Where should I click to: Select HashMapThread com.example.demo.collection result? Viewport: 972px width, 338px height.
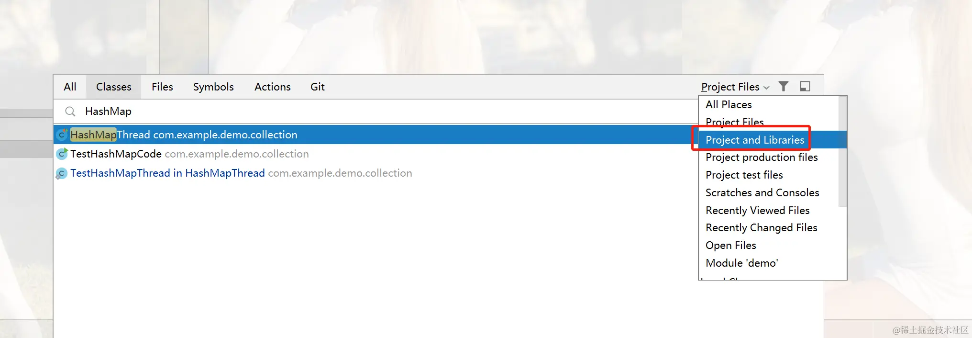tap(376, 135)
